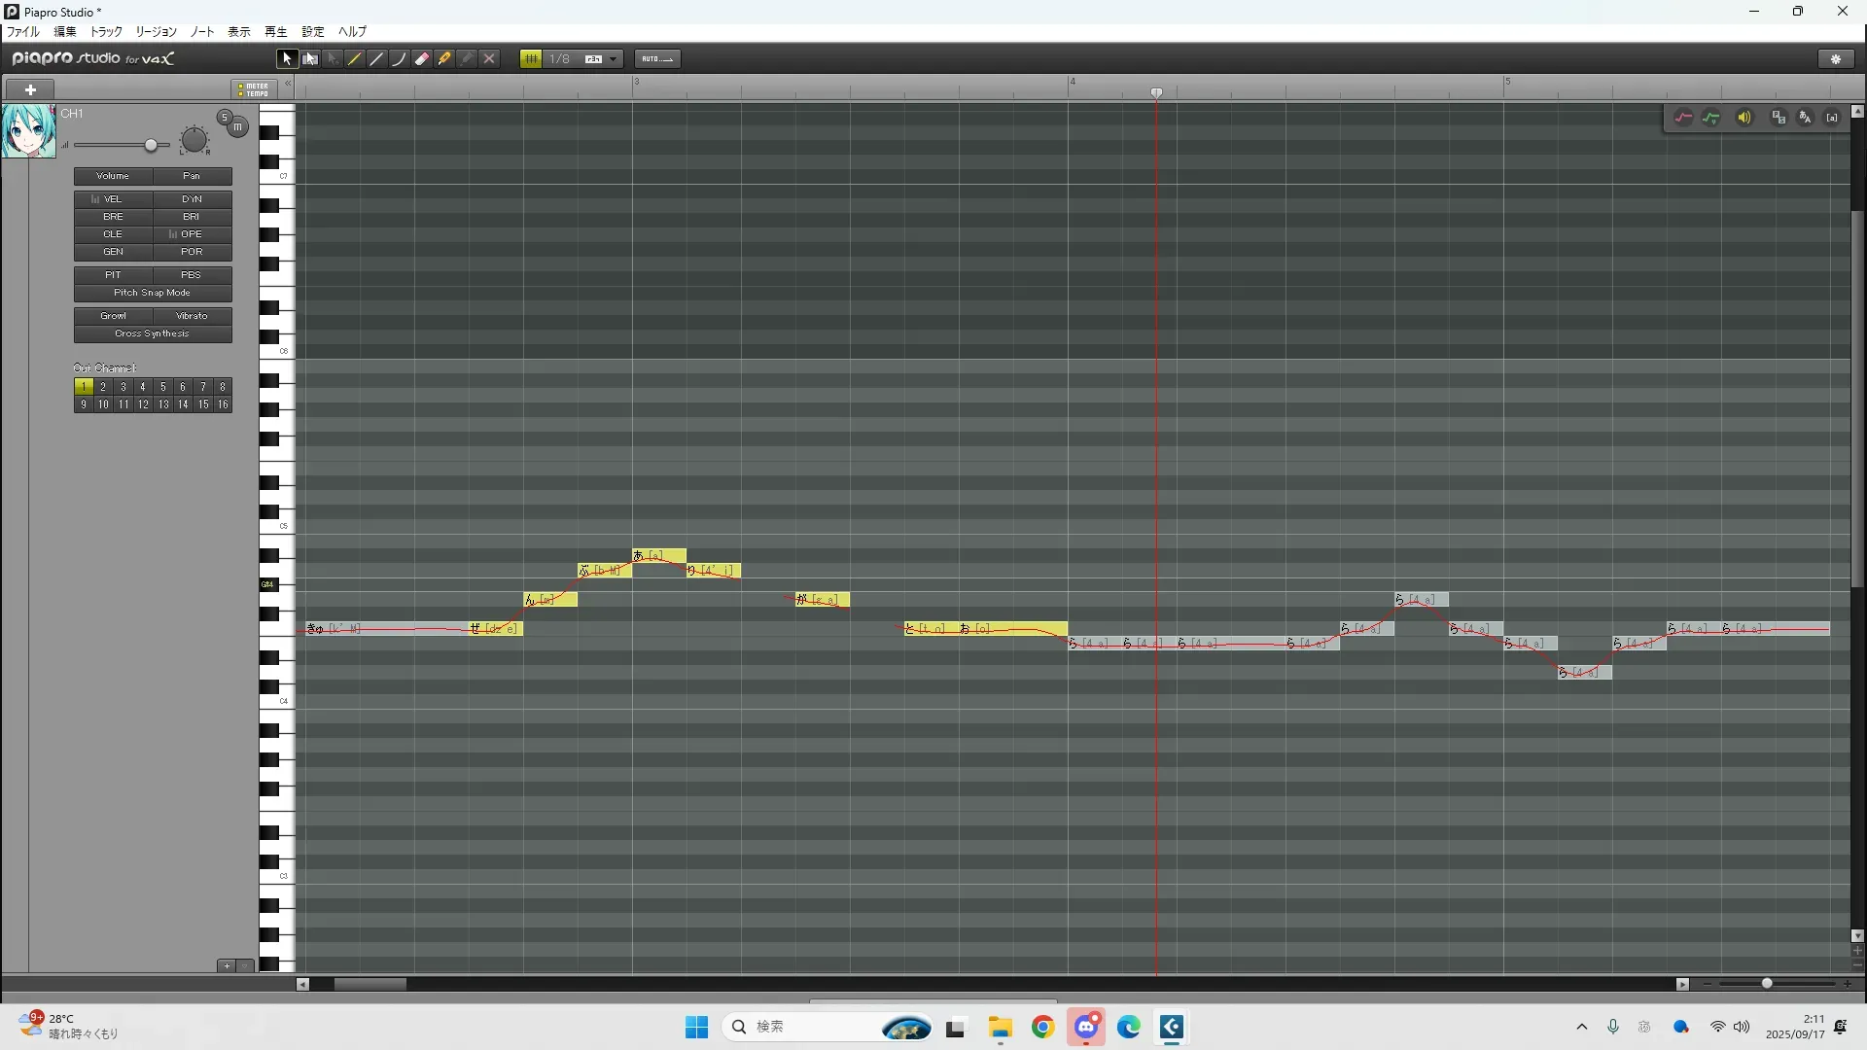The width and height of the screenshot is (1867, 1050).
Task: Click the Pitch Snap Mode button
Action: tap(153, 293)
